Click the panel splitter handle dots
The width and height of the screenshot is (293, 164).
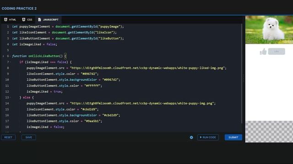[244, 79]
